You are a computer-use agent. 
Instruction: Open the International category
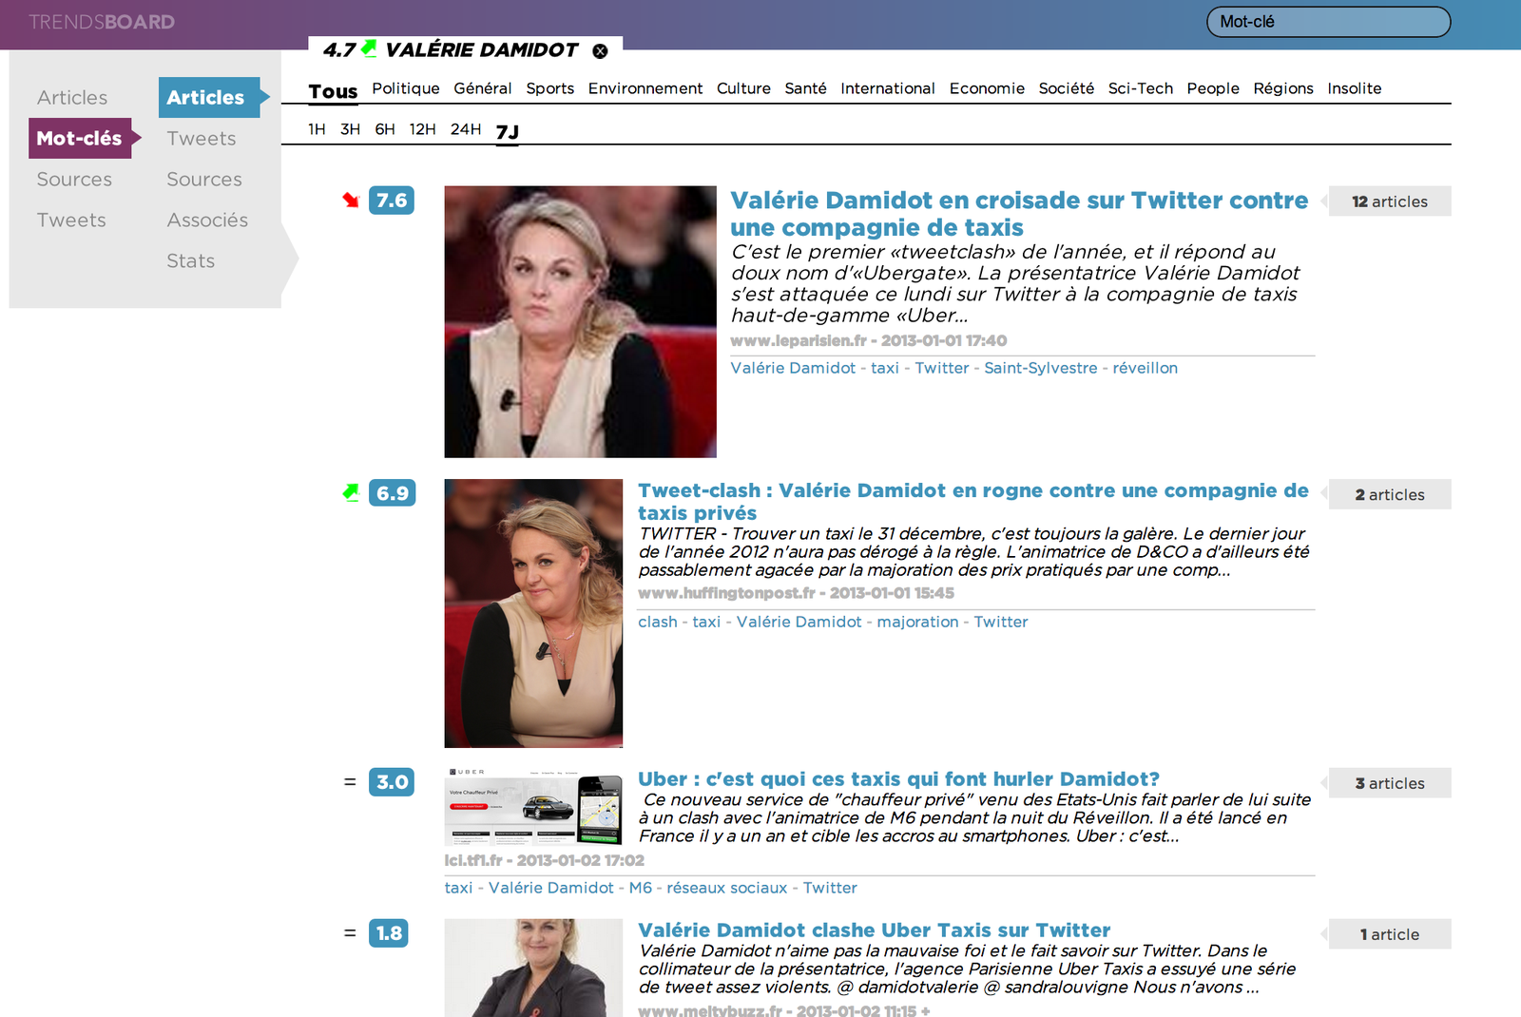[x=888, y=88]
